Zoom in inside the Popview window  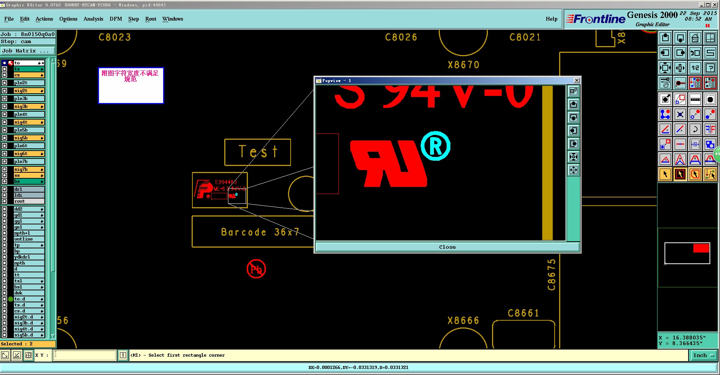coord(573,157)
